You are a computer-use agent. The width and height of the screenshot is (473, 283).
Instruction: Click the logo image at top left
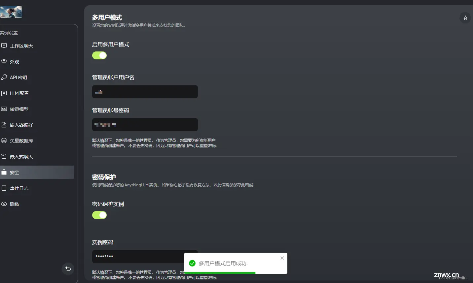pos(11,12)
